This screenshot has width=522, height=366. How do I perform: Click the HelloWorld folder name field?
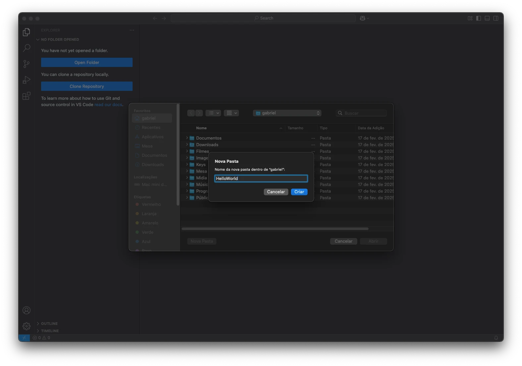[261, 179]
